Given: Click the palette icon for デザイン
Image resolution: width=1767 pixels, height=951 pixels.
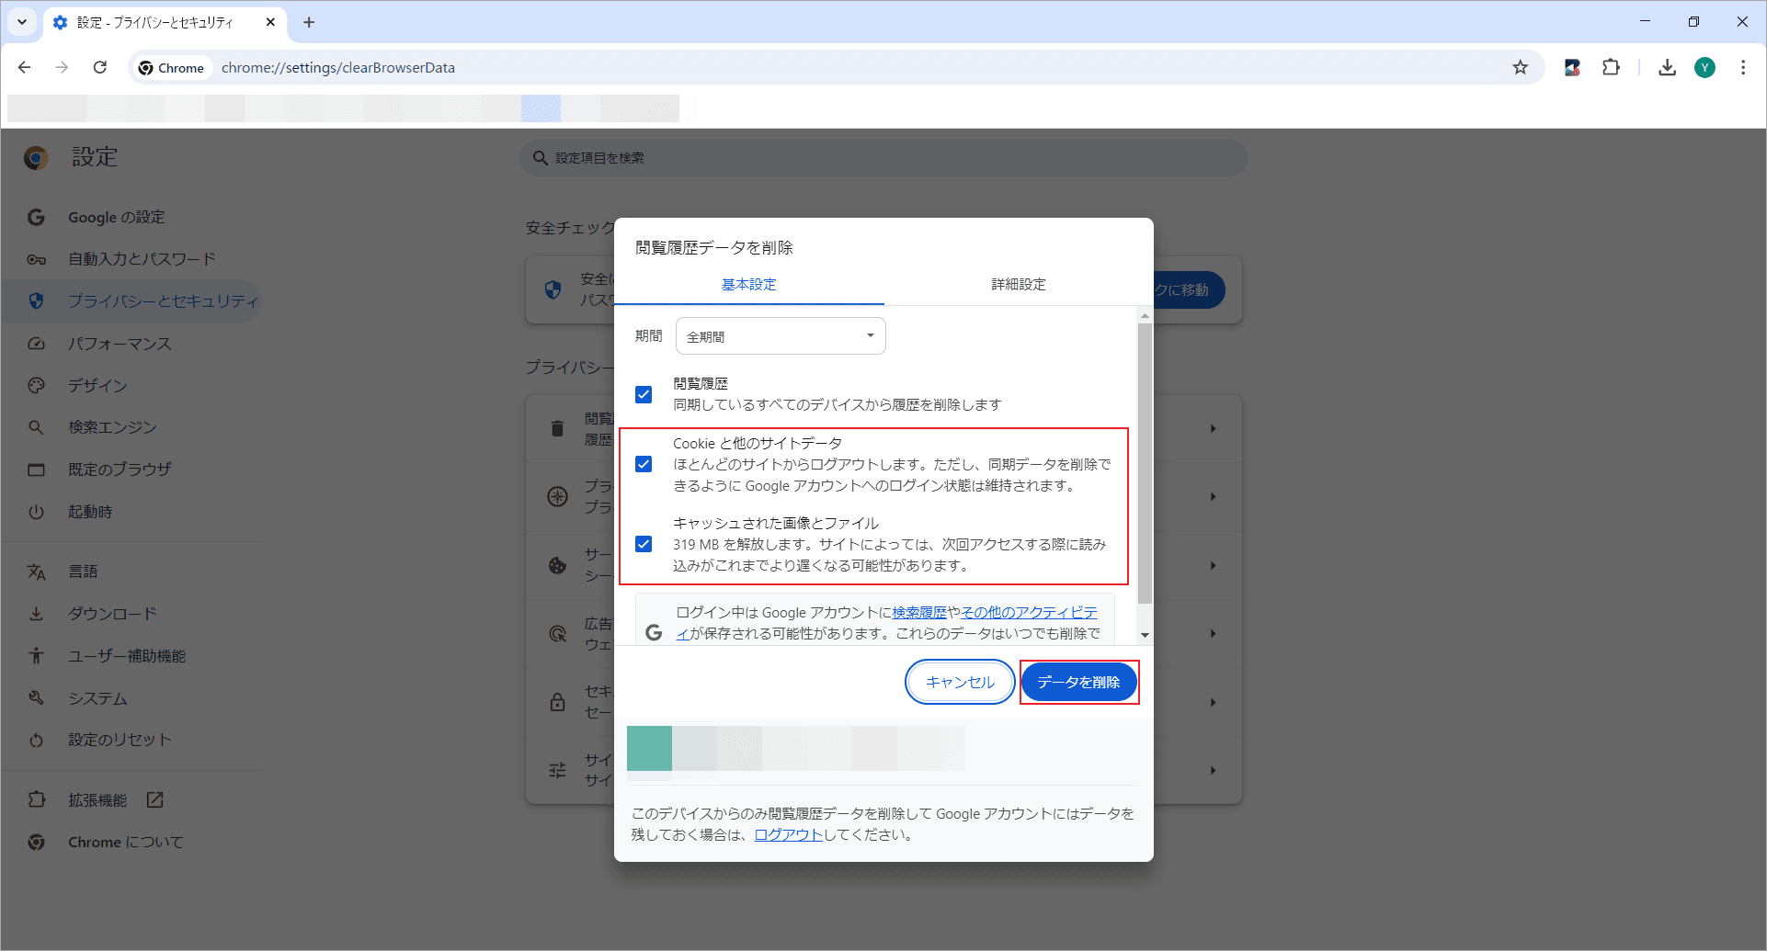Looking at the screenshot, I should pos(36,385).
